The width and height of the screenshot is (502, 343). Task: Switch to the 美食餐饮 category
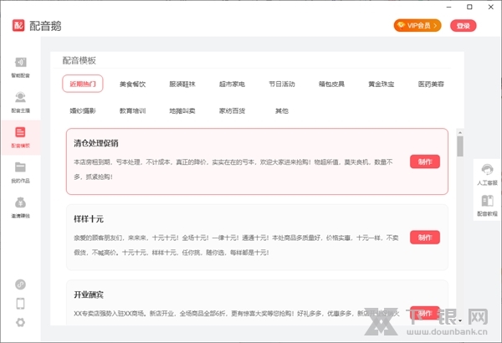click(x=132, y=84)
